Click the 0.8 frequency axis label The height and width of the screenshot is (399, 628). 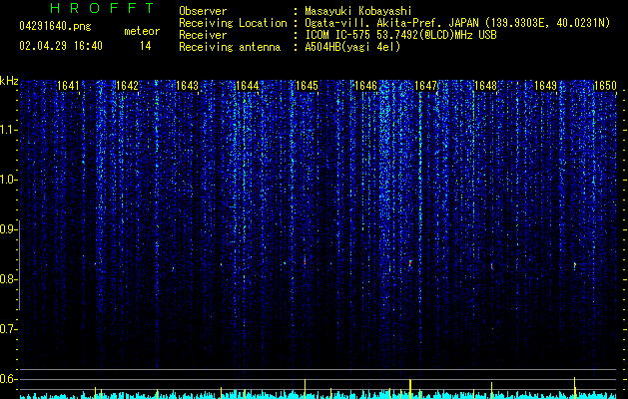tap(8, 279)
